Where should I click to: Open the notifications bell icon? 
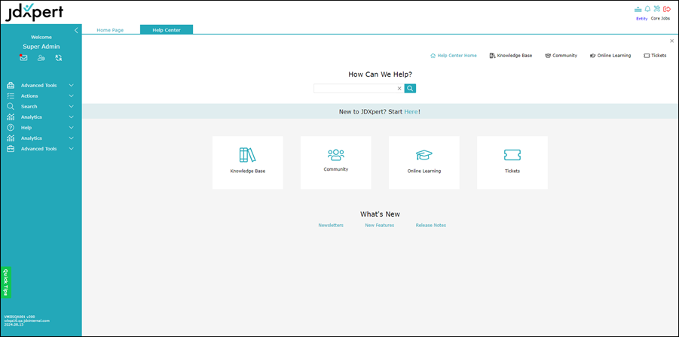tap(647, 9)
